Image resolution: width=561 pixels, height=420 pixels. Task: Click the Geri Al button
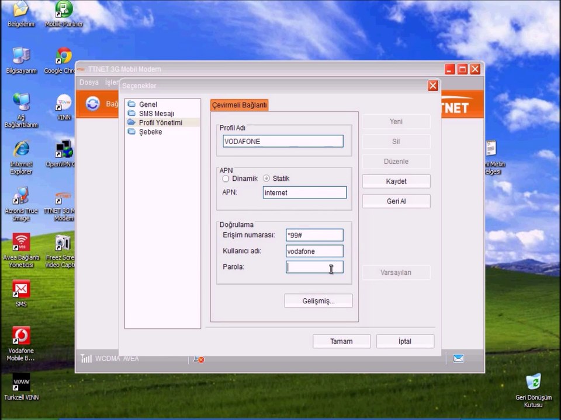tap(396, 201)
